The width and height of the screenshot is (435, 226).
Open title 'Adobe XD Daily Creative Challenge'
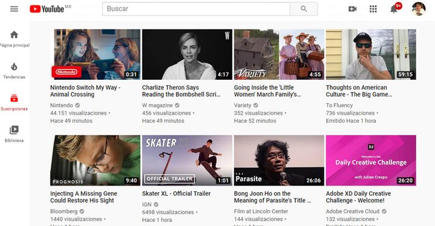358,197
